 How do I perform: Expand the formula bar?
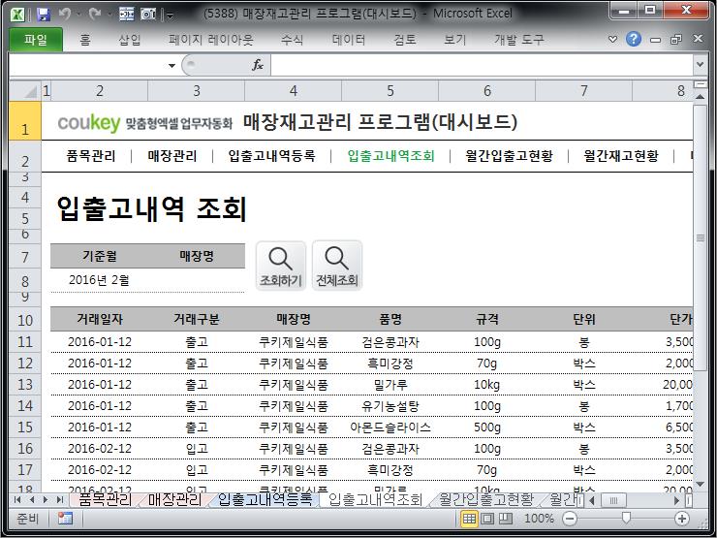click(700, 65)
